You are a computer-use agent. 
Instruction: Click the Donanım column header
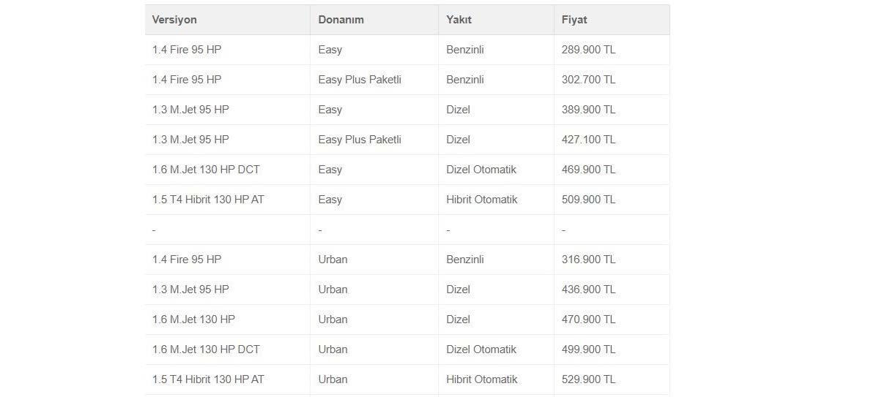coord(342,20)
